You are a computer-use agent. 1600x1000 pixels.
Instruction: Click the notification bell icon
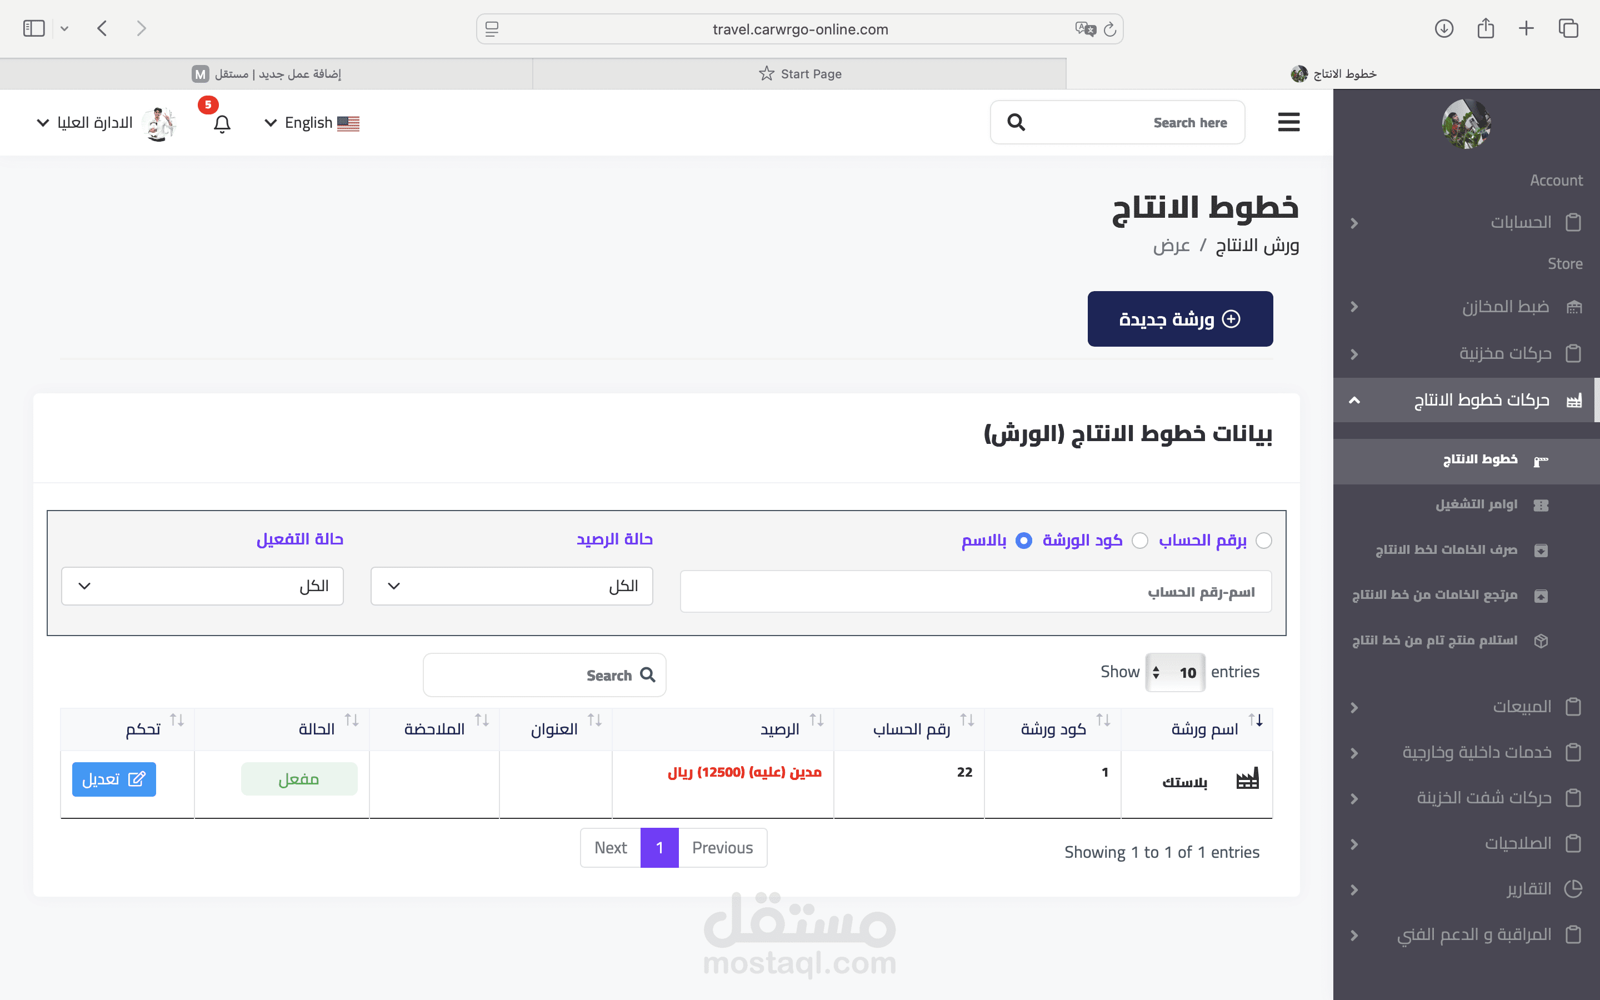[222, 124]
